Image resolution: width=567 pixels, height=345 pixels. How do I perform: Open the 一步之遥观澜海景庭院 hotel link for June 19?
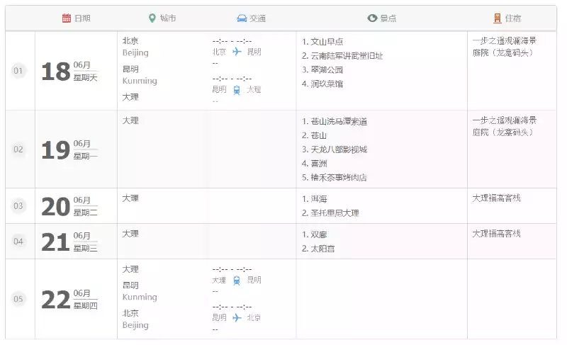(x=504, y=126)
